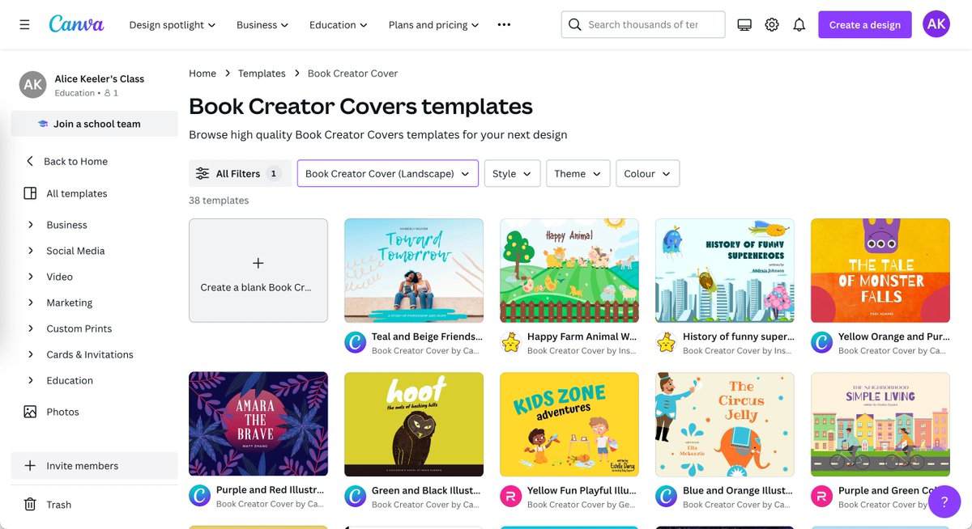Open the desktop app monitor icon
The image size is (972, 529).
(x=744, y=24)
